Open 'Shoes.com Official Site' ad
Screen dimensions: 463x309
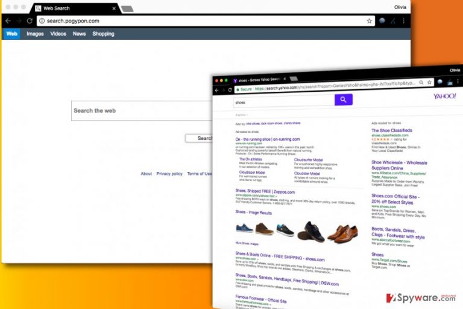coord(395,199)
